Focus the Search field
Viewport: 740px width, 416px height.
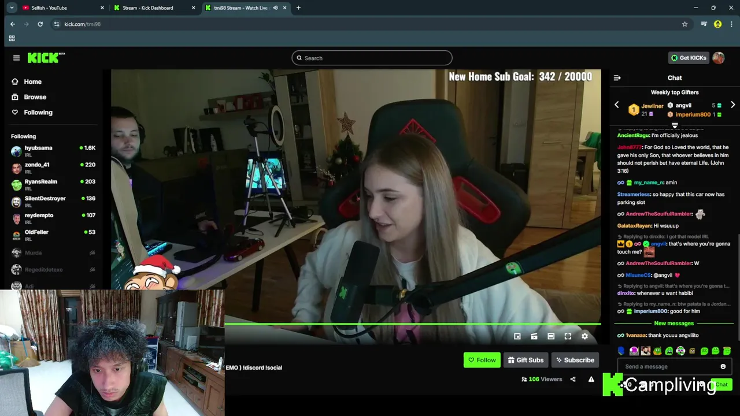click(x=372, y=58)
